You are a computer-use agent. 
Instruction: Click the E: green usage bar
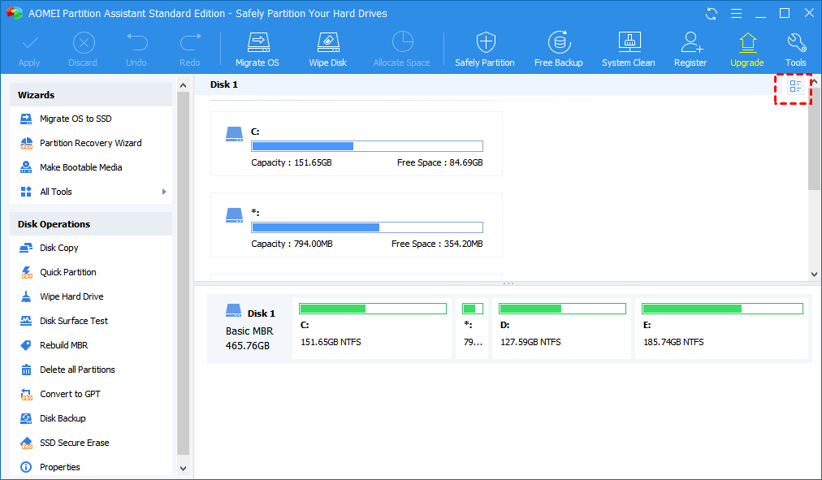pos(722,309)
